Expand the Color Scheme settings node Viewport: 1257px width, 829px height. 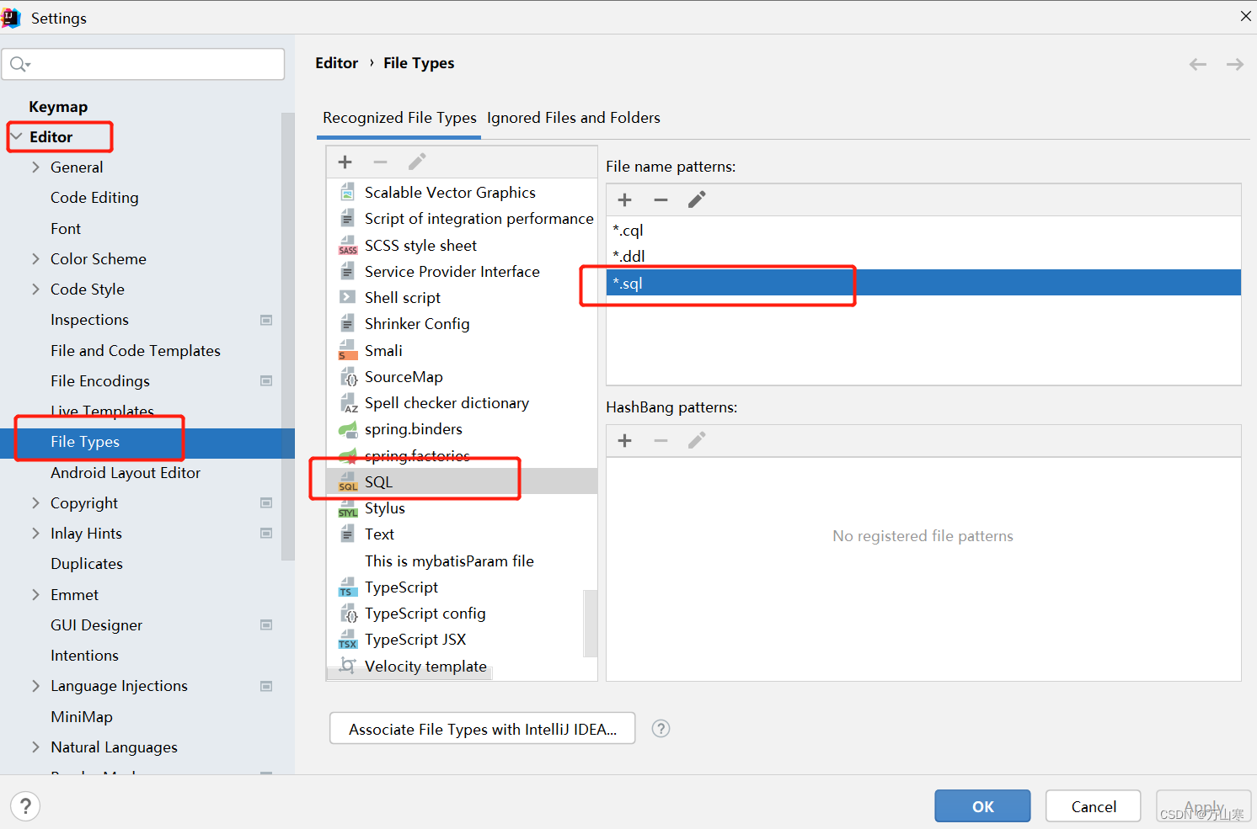click(x=35, y=258)
